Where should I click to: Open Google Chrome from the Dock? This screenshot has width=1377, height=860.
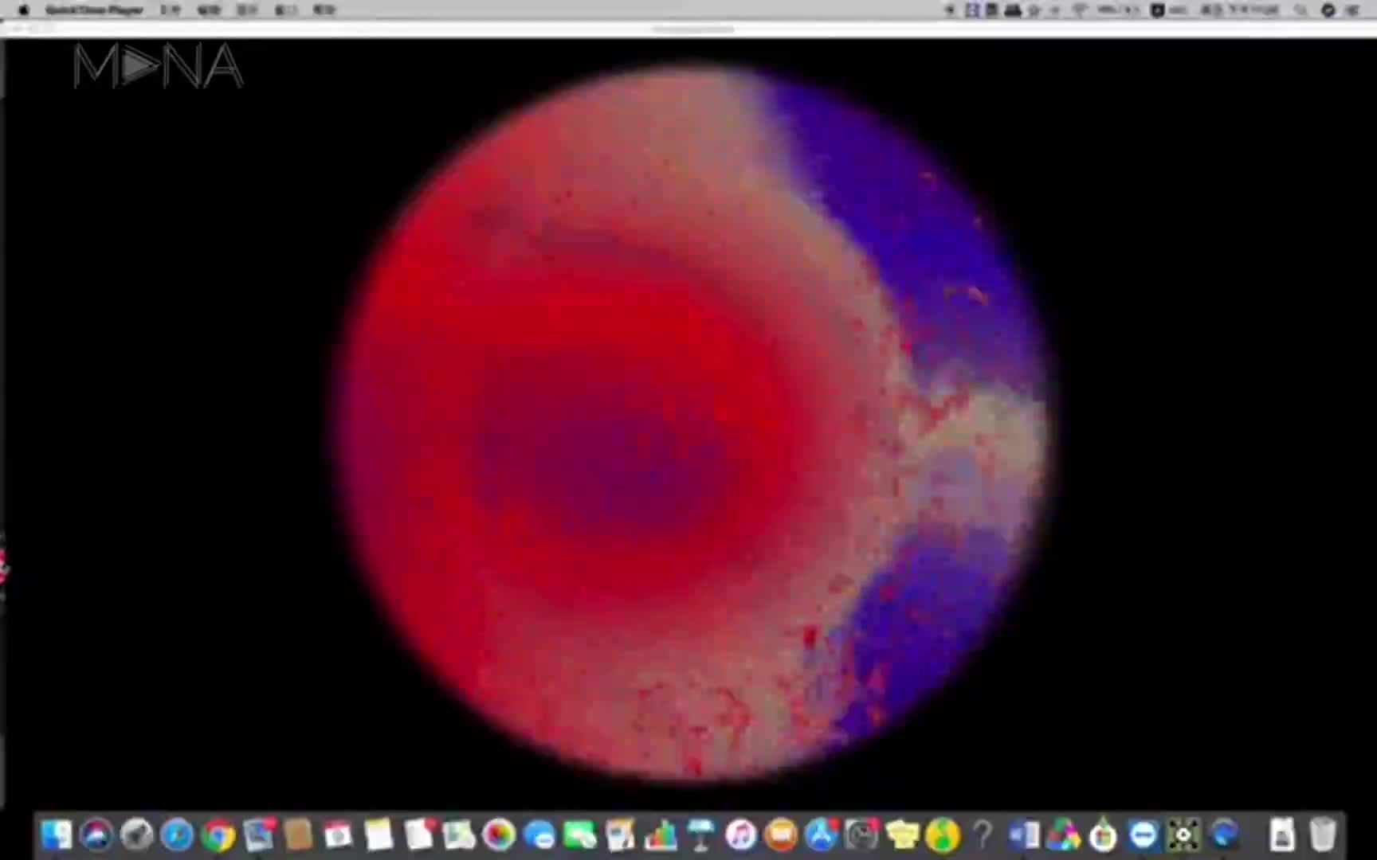click(x=218, y=835)
